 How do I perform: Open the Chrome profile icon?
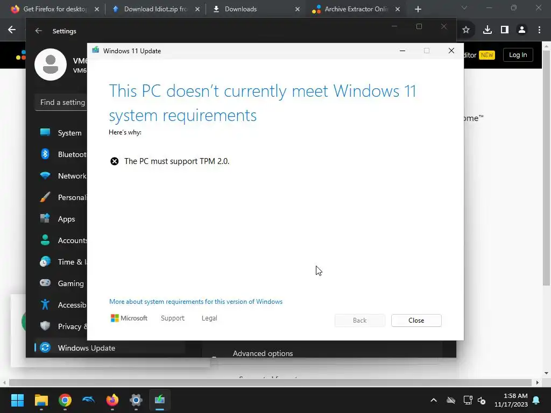[x=522, y=30]
